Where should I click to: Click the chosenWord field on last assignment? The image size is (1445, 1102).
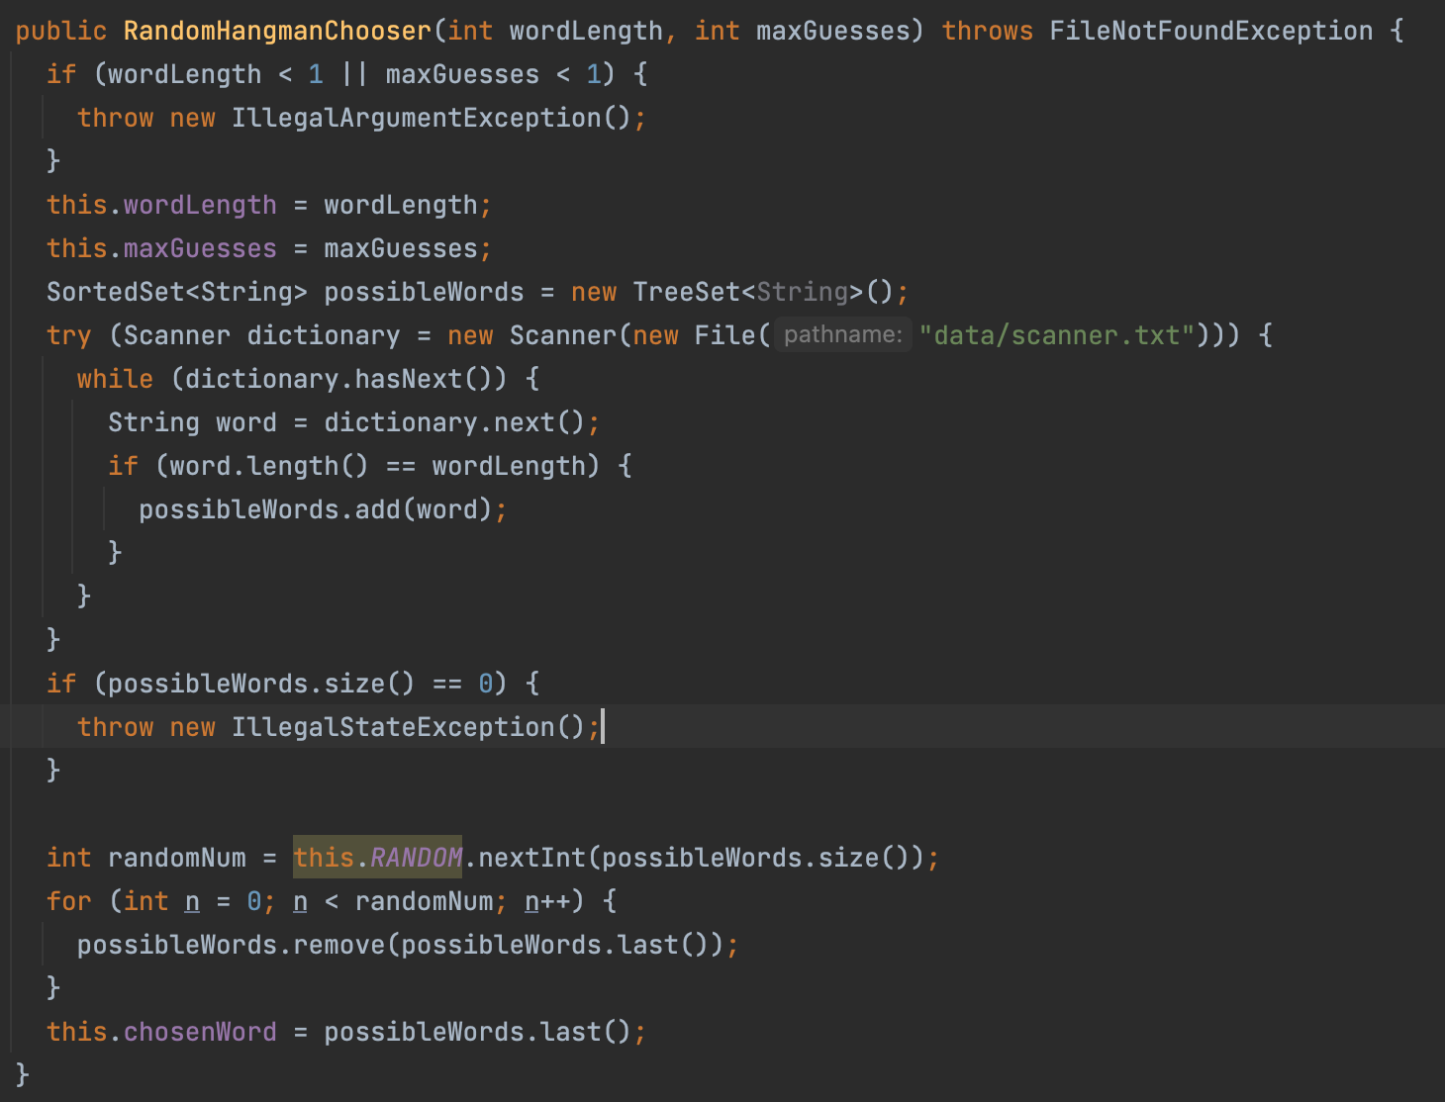pyautogui.click(x=200, y=1032)
